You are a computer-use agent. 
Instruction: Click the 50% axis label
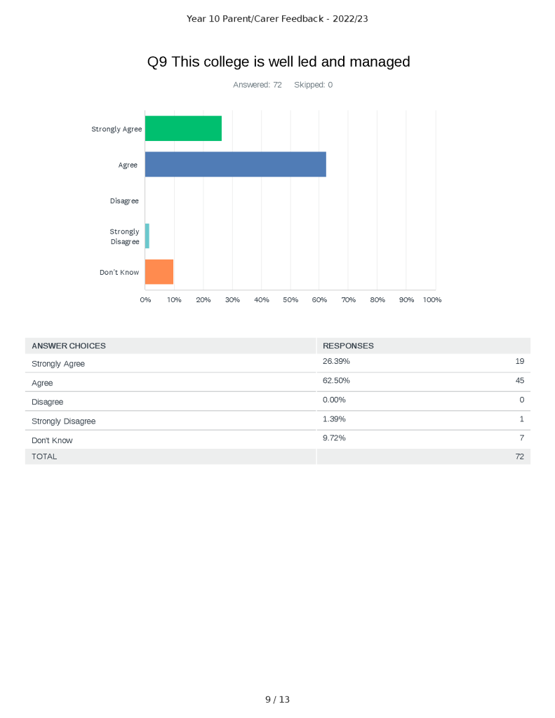tap(290, 300)
